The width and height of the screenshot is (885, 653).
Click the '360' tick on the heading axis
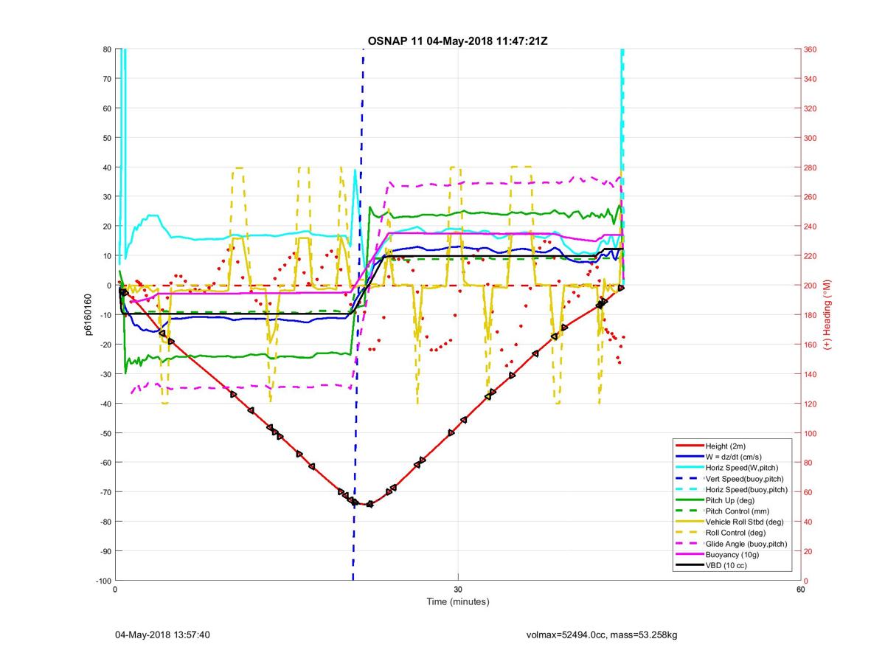(812, 49)
